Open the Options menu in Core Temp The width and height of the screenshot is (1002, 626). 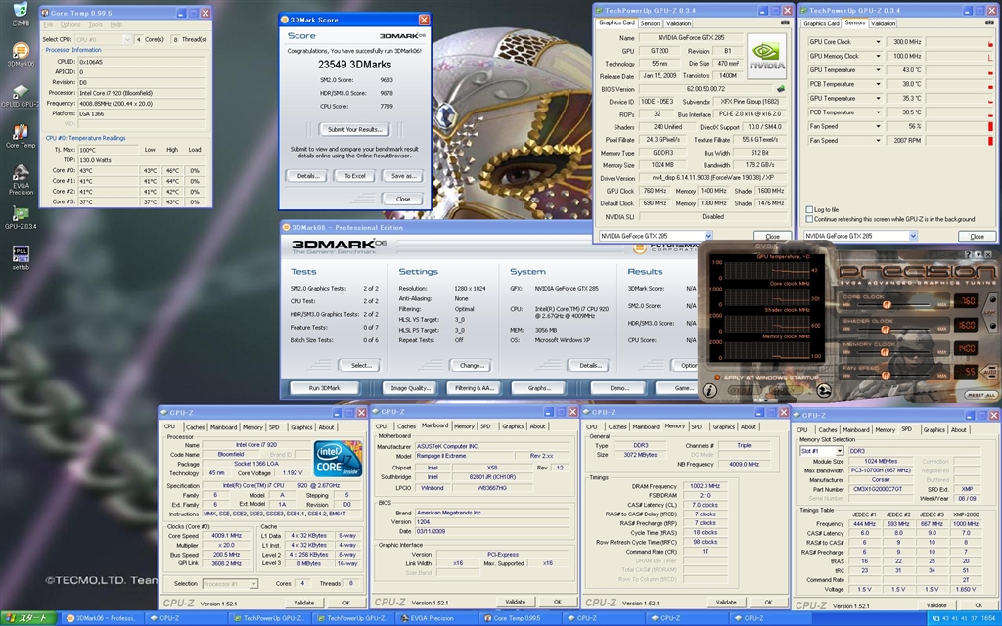pos(70,24)
